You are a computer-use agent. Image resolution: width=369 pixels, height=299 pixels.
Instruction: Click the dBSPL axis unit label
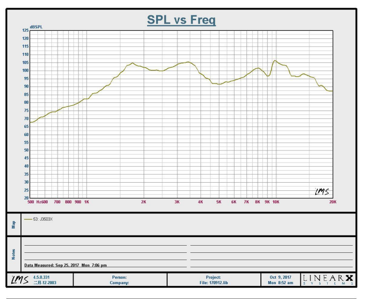point(36,27)
